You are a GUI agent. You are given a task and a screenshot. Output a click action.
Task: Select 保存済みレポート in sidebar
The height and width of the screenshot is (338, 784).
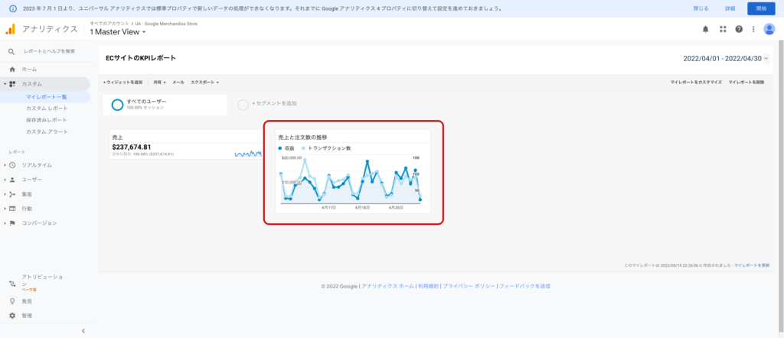tap(47, 120)
